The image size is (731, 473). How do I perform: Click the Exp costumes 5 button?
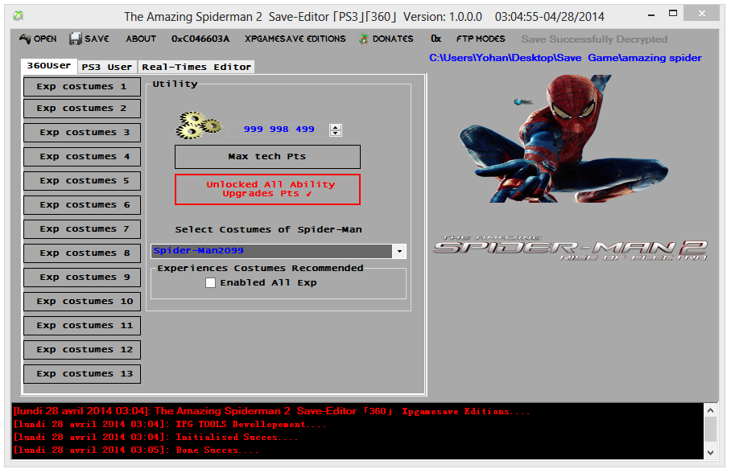[82, 181]
